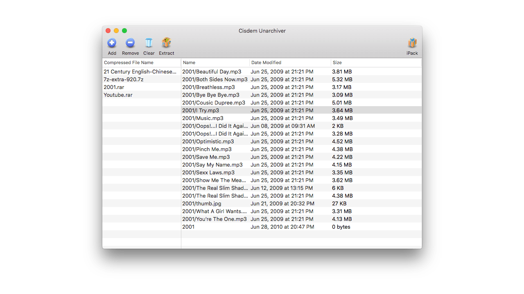Click the Add archive icon
The height and width of the screenshot is (294, 524).
112,43
